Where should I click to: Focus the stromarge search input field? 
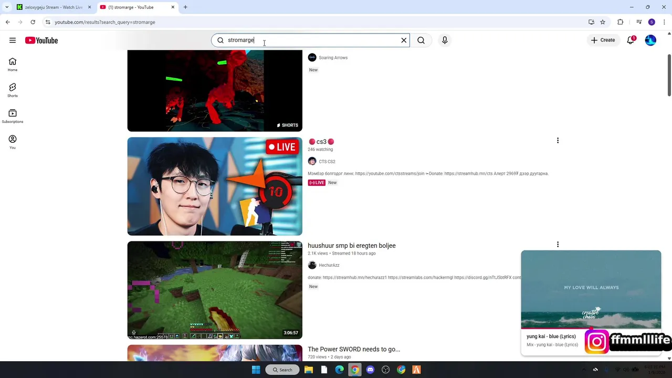pyautogui.click(x=310, y=40)
